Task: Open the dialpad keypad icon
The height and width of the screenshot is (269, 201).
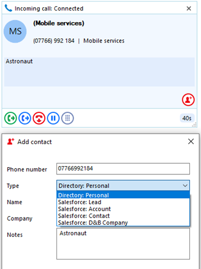Action: [x=68, y=118]
